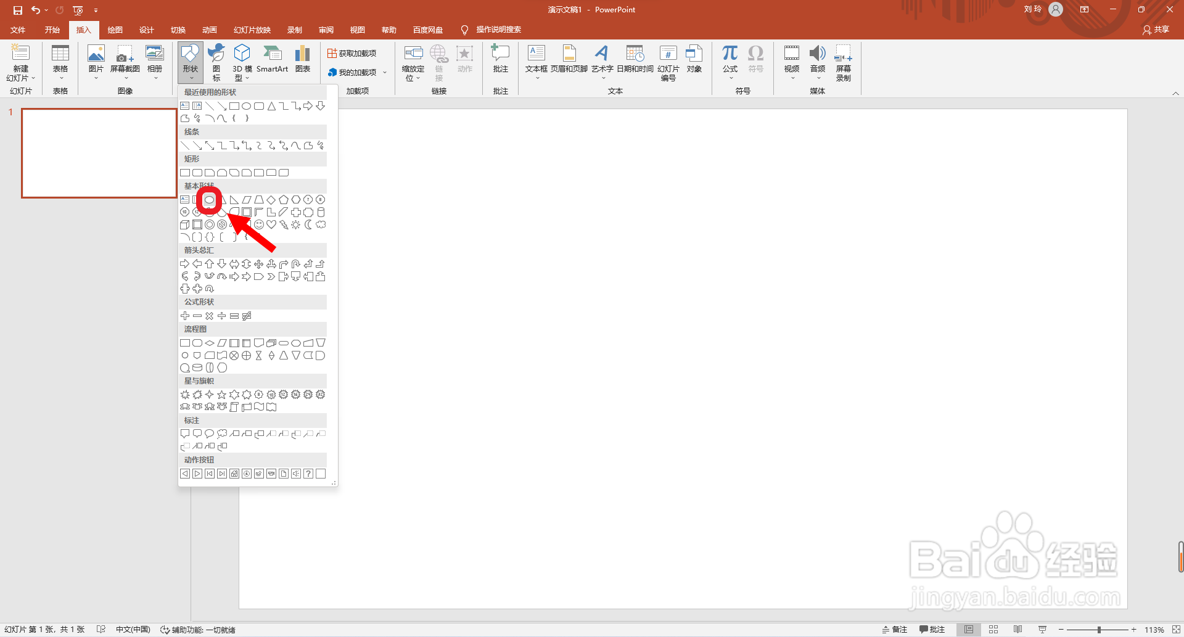Choose the Sound action button shape
This screenshot has height=637, width=1184.
pos(296,474)
